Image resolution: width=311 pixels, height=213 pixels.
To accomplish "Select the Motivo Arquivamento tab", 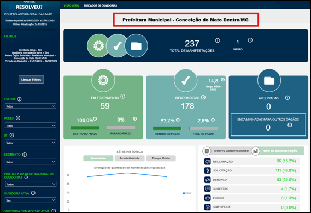I will point(231,151).
